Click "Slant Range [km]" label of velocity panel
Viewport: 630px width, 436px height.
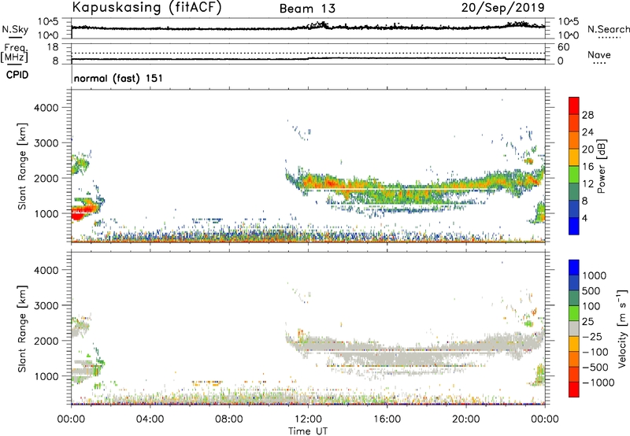click(22, 328)
